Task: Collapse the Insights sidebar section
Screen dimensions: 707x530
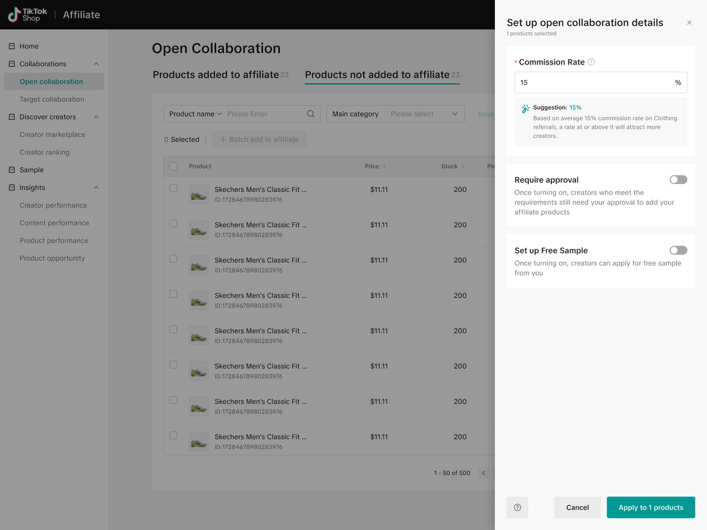Action: click(96, 188)
